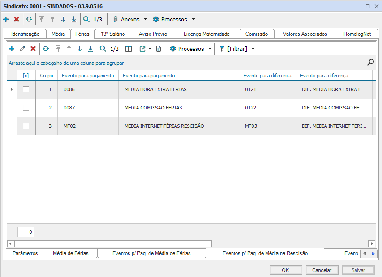Expand the grid Processos dropdown
This screenshot has width=382, height=277.
click(x=210, y=49)
